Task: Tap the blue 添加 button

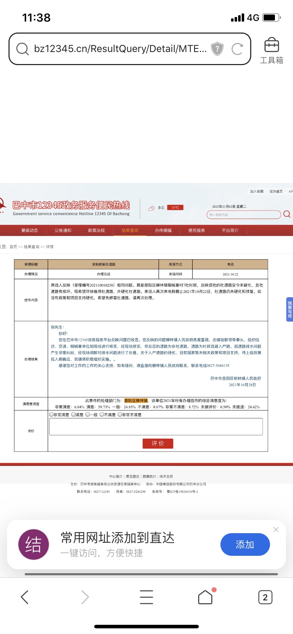Action: coord(245,544)
